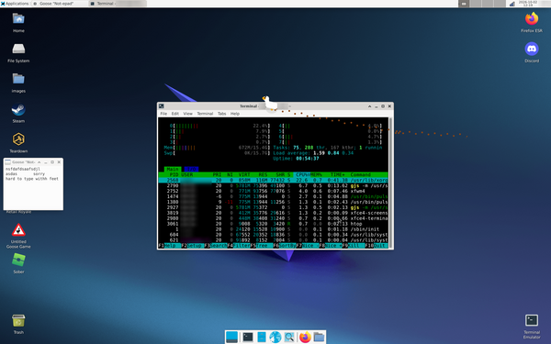Viewport: 551px width, 344px height.
Task: Click F10 Quit in htop footer
Action: (377, 246)
